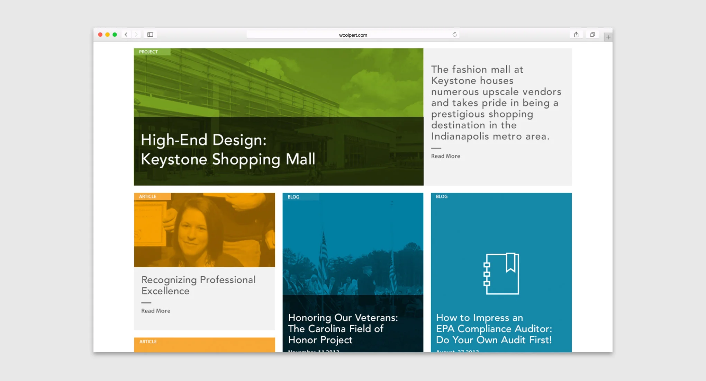
Task: Open the High-End Design: Keystone Shopping Mall headline
Action: pos(228,150)
